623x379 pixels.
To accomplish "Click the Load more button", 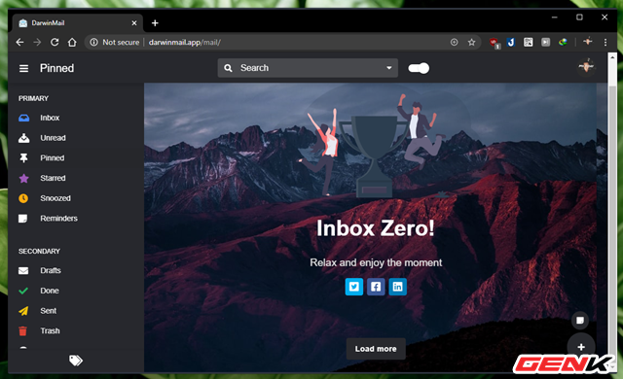I will 376,349.
